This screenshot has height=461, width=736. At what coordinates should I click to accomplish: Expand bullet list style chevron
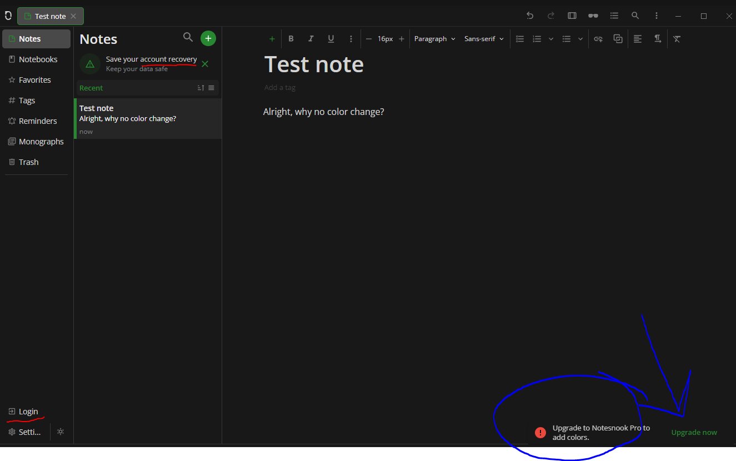coord(580,39)
